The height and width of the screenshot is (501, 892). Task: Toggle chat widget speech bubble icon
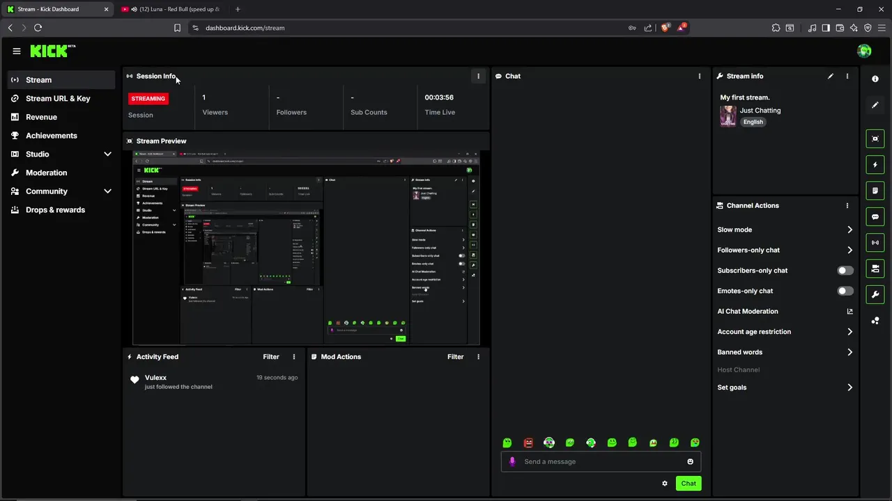(x=875, y=216)
